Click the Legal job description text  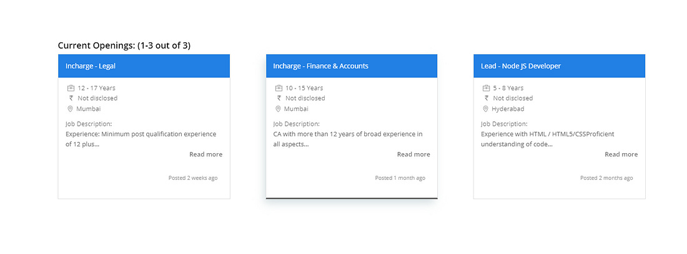tap(141, 139)
